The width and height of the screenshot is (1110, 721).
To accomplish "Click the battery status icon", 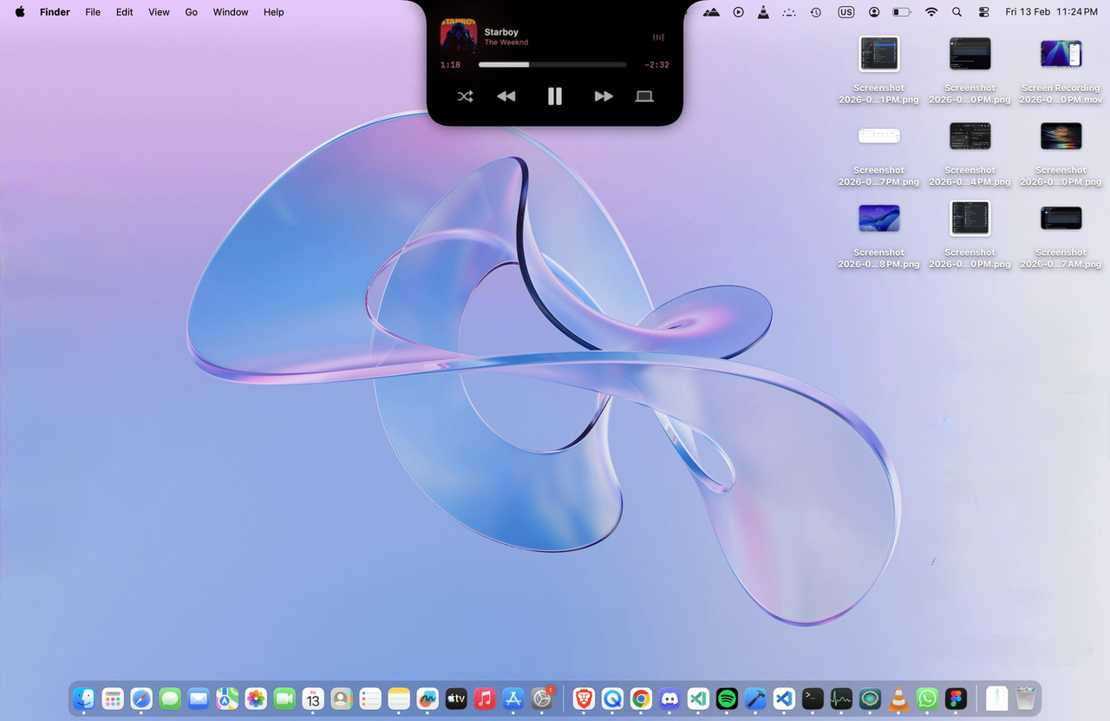I will [901, 12].
